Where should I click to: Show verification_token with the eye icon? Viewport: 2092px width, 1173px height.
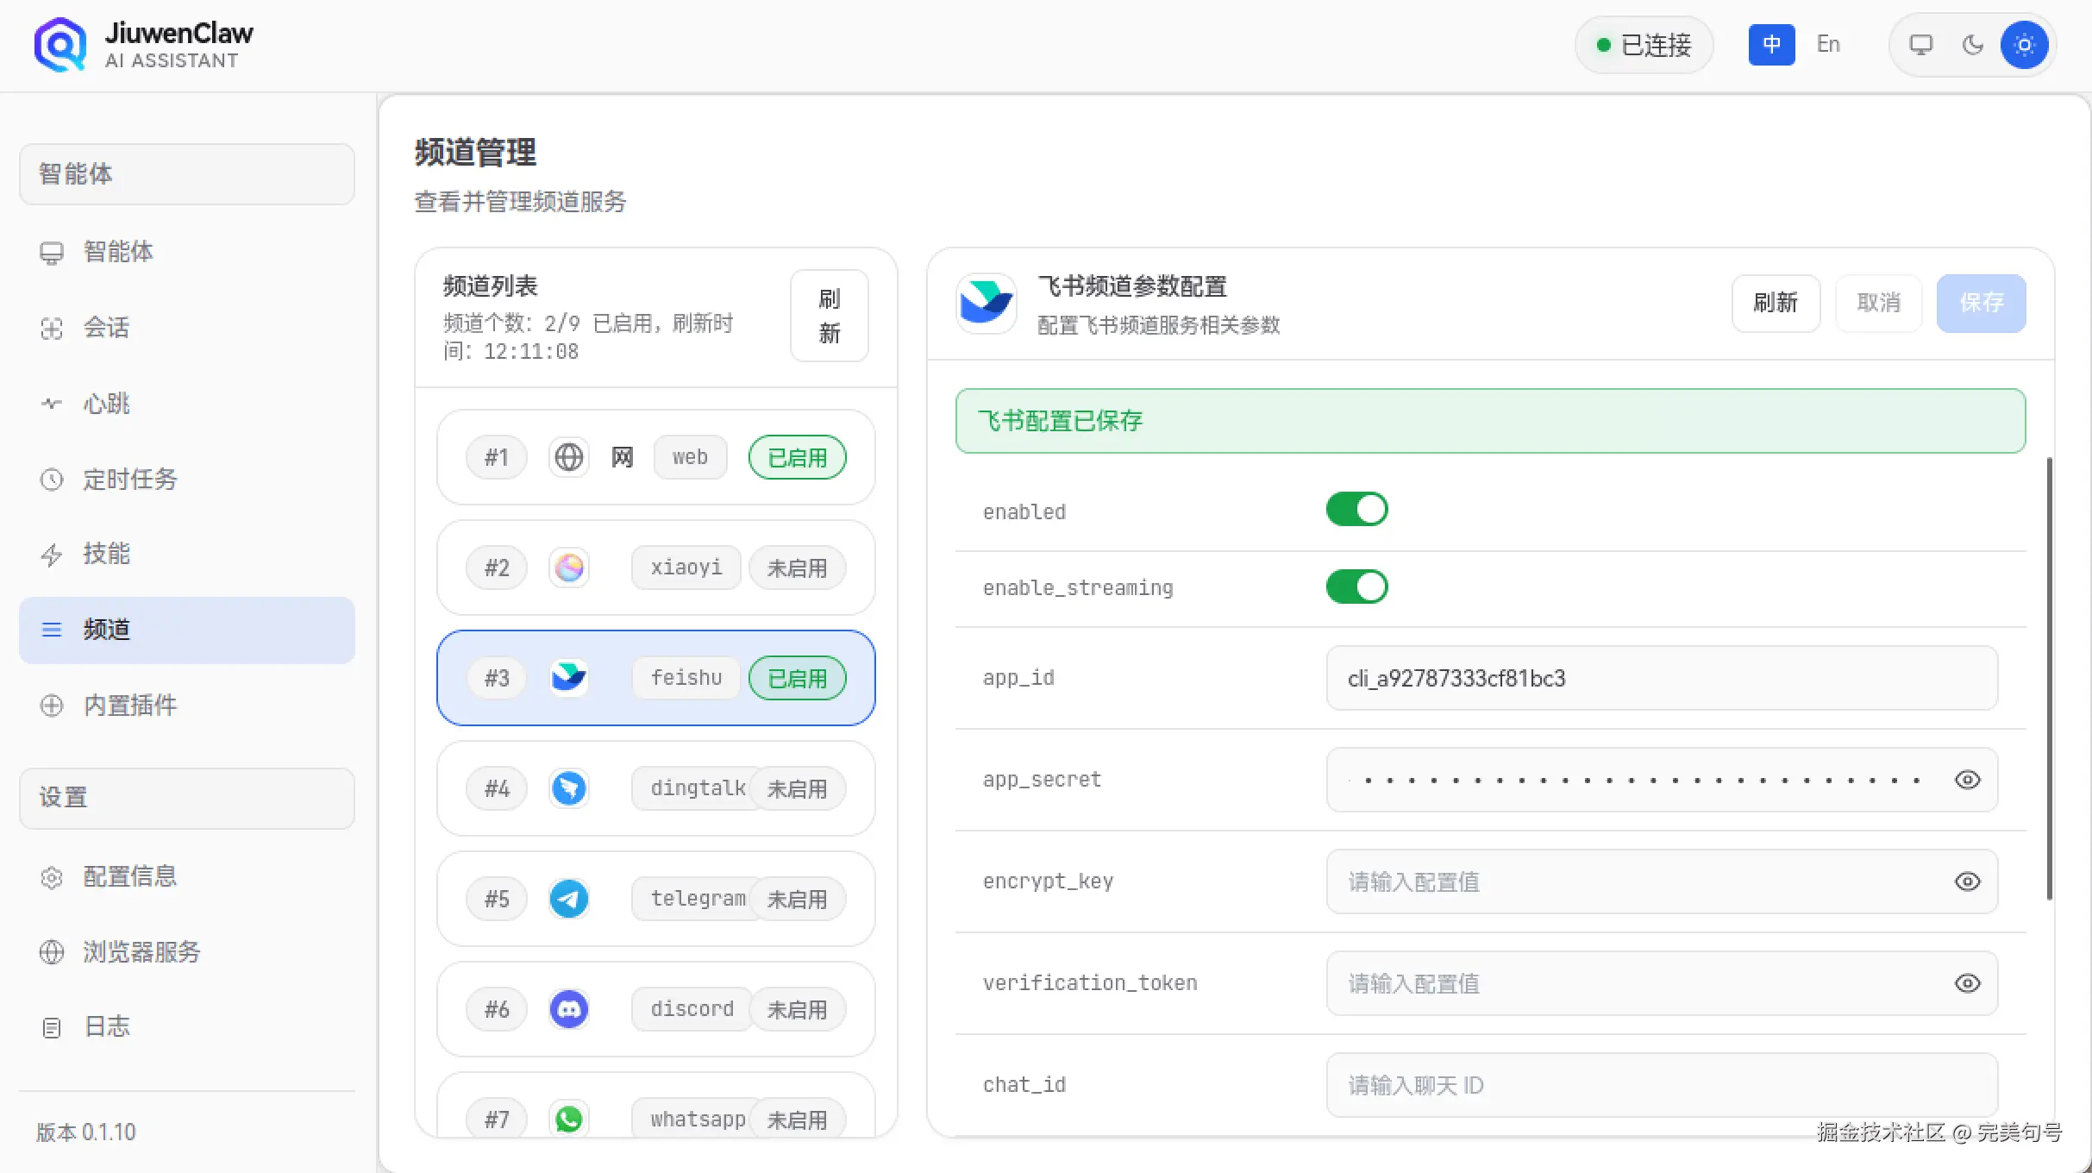(1967, 983)
